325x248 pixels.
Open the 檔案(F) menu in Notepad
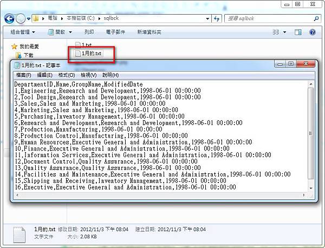pyautogui.click(x=23, y=75)
